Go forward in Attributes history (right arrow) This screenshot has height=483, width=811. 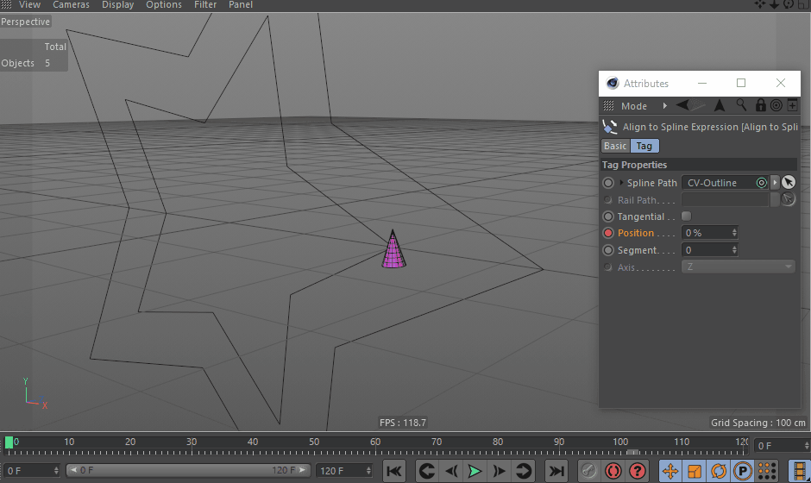tap(698, 105)
